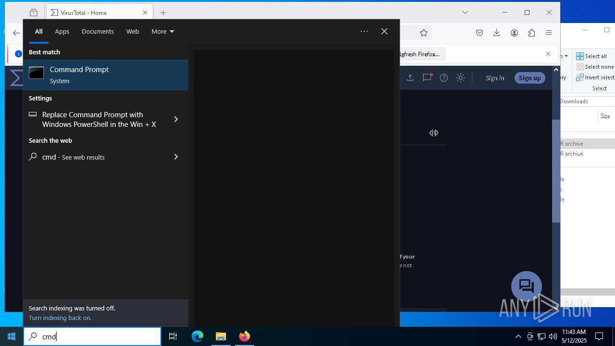The image size is (615, 346).
Task: Click the Size column header in Explorer
Action: 605,116
